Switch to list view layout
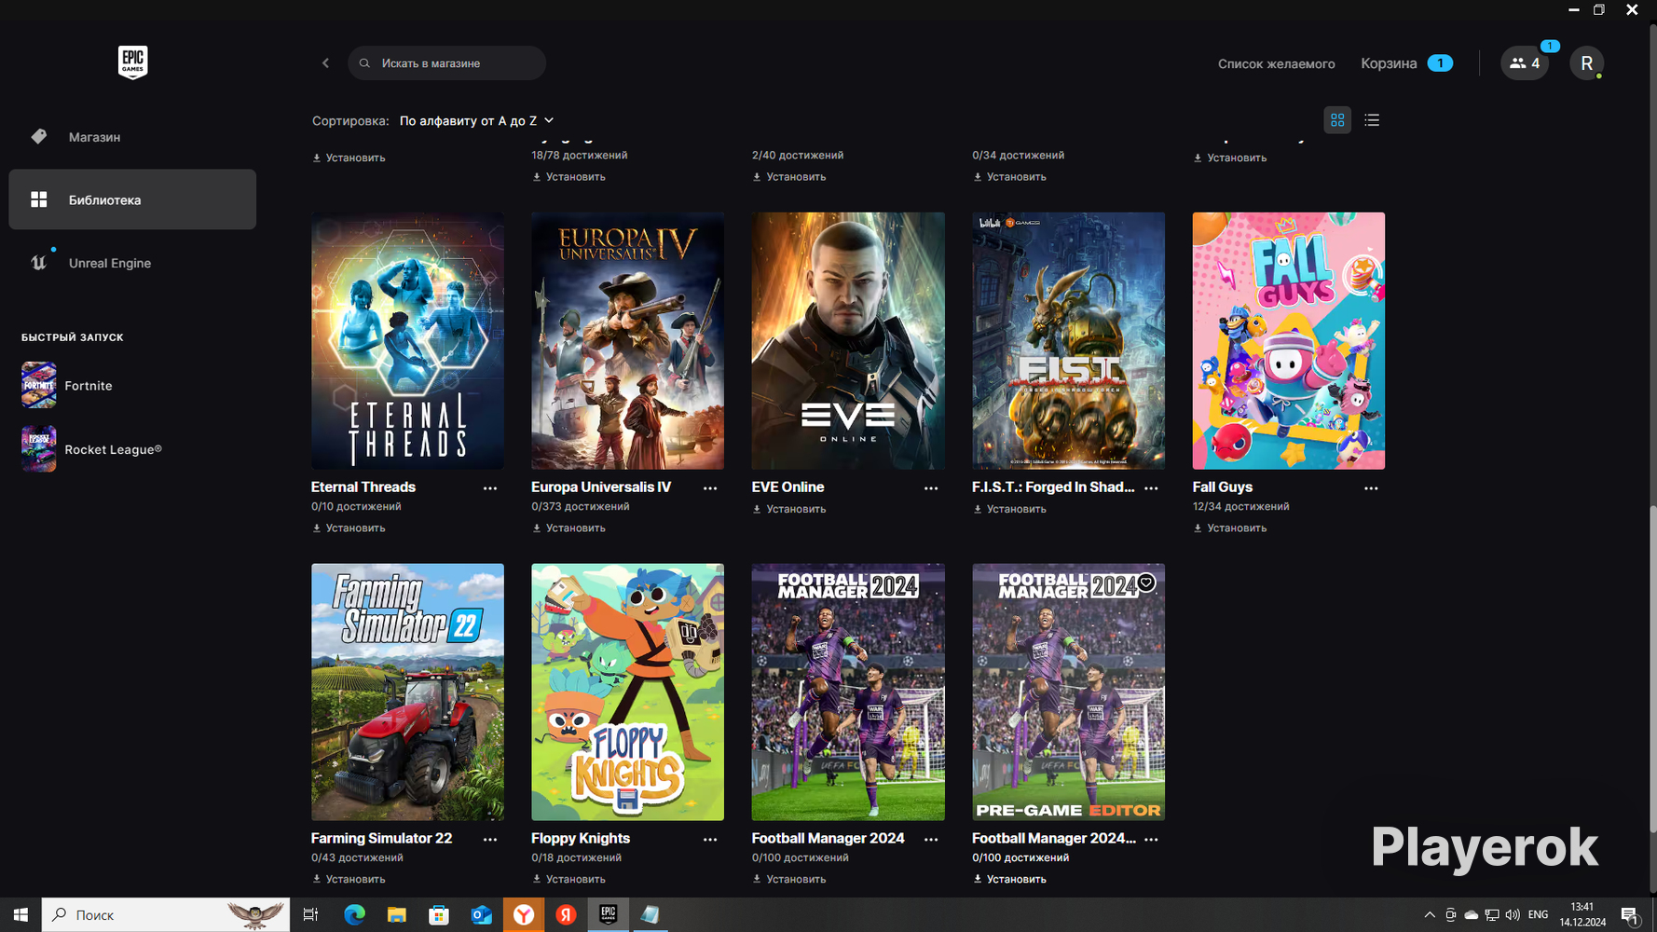 tap(1372, 120)
